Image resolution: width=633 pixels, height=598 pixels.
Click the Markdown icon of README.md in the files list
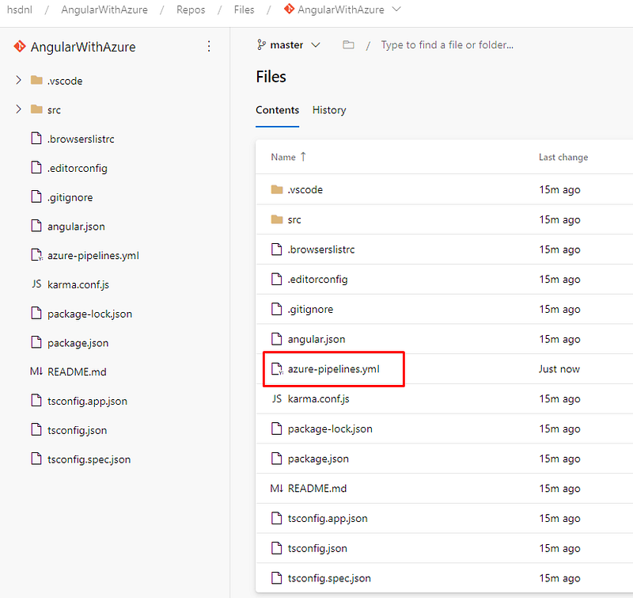(x=276, y=489)
